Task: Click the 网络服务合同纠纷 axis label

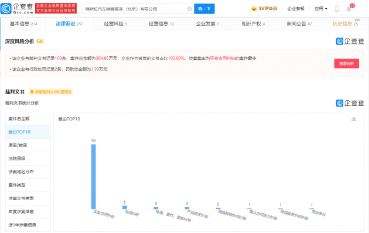Action: tap(294, 215)
